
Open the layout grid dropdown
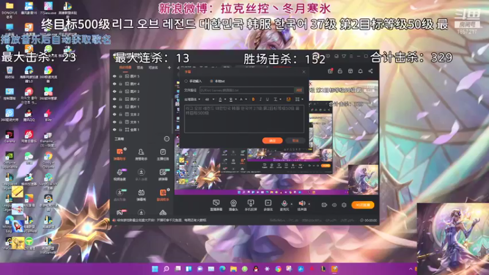[x=299, y=100]
